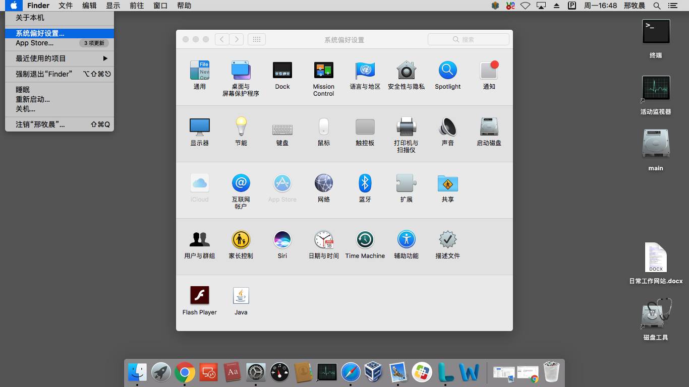Screen dimensions: 689x387
Task: Open Trash in the Dock
Action: 552,373
